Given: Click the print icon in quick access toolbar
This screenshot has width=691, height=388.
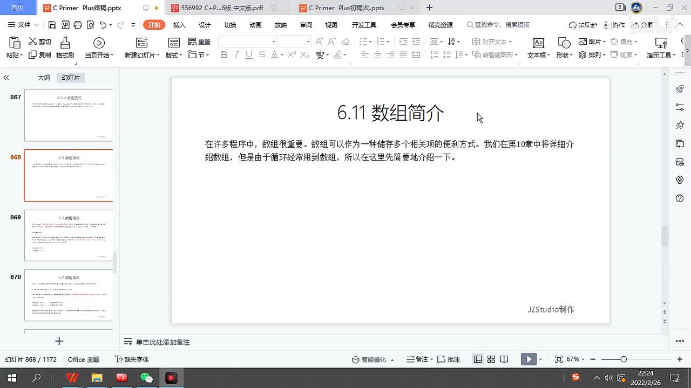Looking at the screenshot, I should pyautogui.click(x=78, y=25).
